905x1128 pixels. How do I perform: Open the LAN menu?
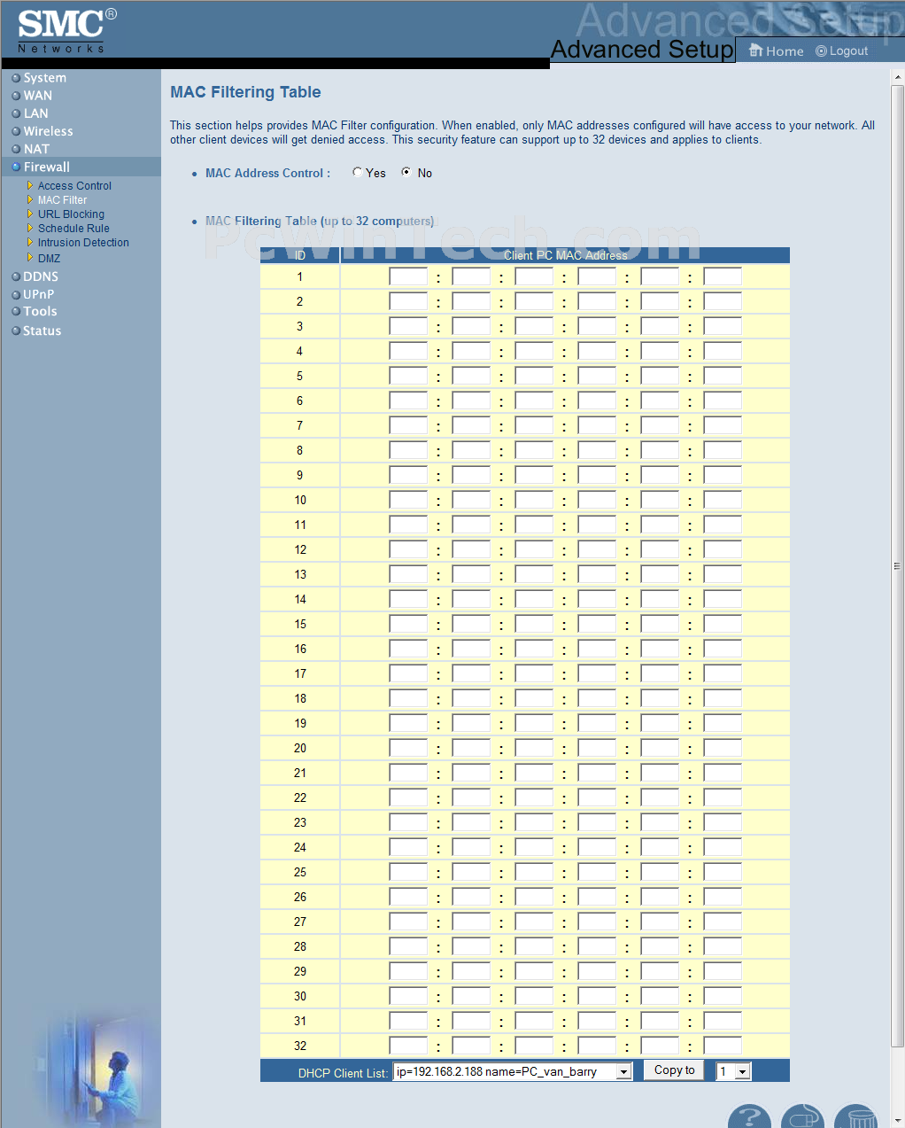[36, 113]
